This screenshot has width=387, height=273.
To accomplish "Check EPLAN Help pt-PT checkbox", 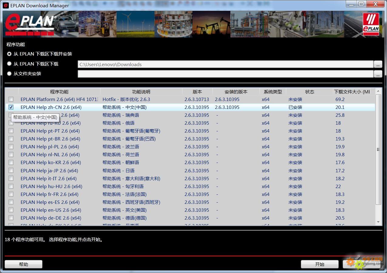I will coord(11,131).
